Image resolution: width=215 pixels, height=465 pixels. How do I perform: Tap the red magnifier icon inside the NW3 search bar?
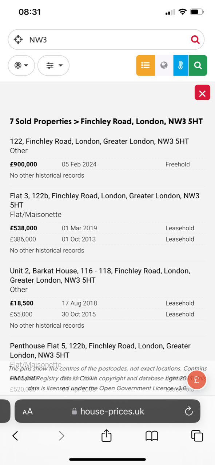[195, 40]
